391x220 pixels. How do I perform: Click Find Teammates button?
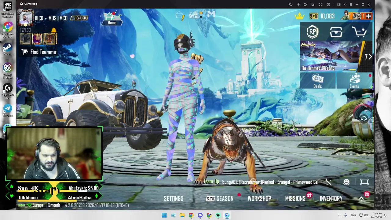tap(39, 52)
